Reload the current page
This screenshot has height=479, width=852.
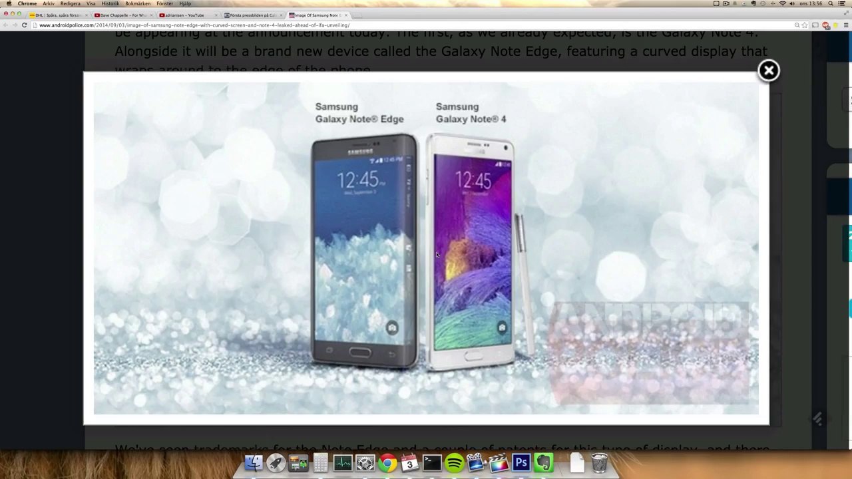[x=25, y=25]
